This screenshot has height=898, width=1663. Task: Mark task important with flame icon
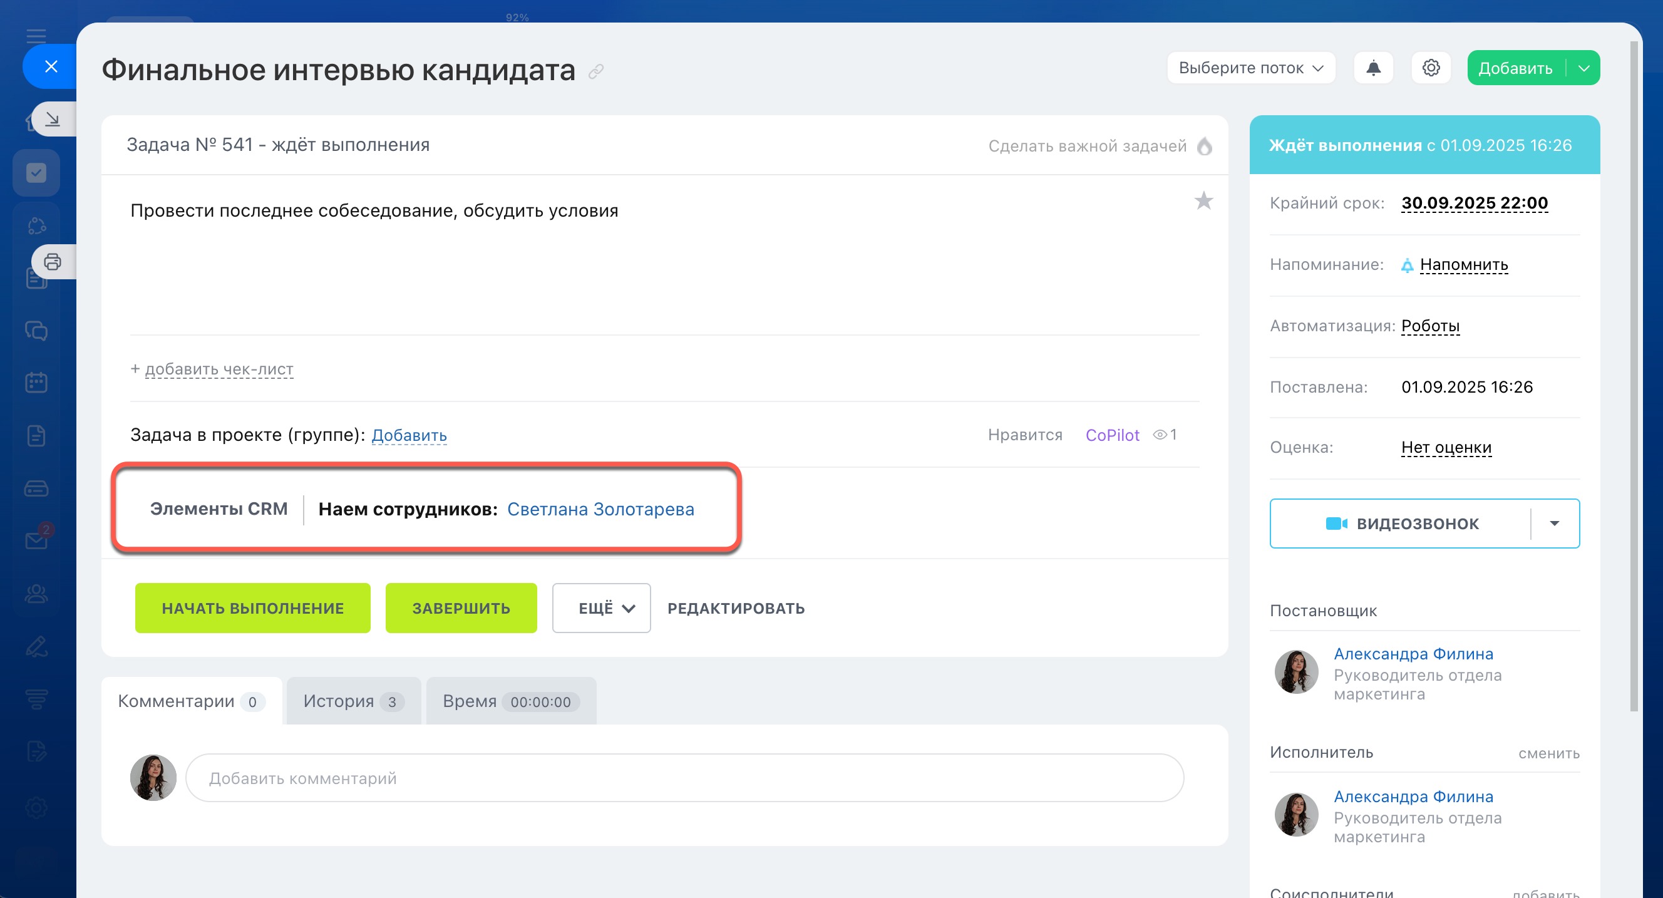point(1204,146)
